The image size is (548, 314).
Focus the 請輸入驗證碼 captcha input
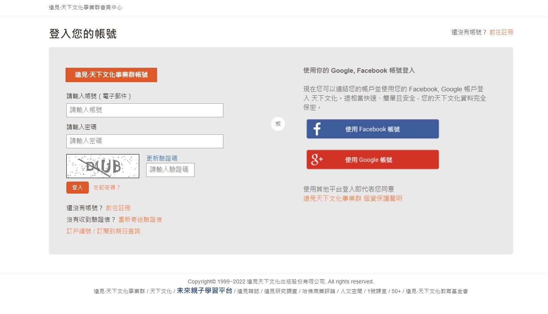click(x=170, y=170)
